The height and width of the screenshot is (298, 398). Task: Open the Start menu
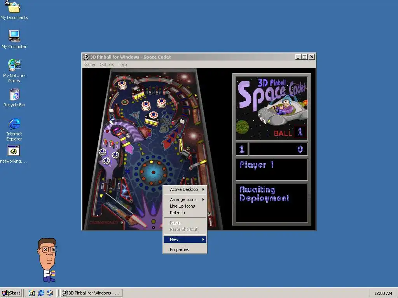point(11,293)
